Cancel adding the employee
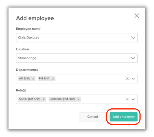The width and height of the screenshot is (154, 137). coord(93,117)
